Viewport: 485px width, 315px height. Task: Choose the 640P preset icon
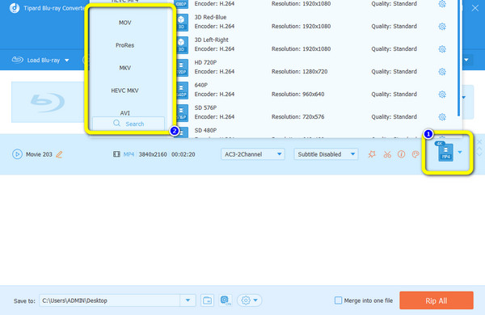point(182,90)
